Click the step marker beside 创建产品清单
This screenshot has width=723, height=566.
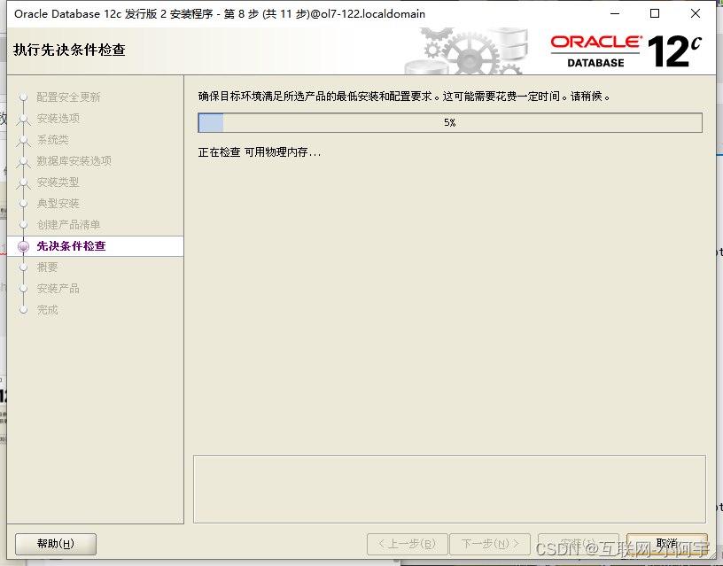coord(24,224)
